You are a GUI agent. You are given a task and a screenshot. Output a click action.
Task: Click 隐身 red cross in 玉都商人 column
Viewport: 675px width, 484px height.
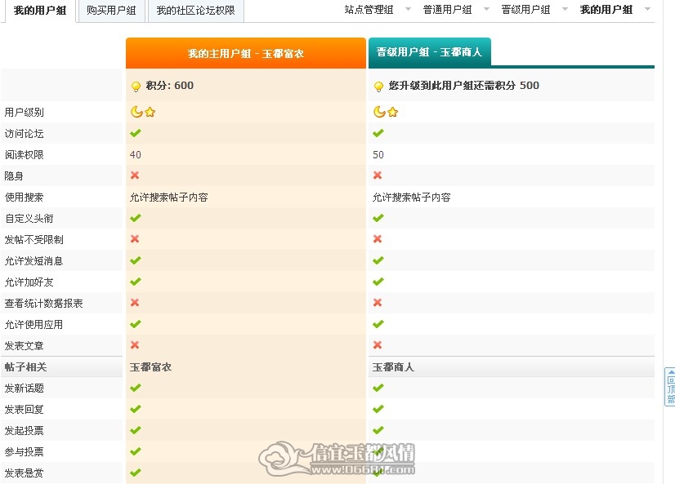click(x=378, y=175)
